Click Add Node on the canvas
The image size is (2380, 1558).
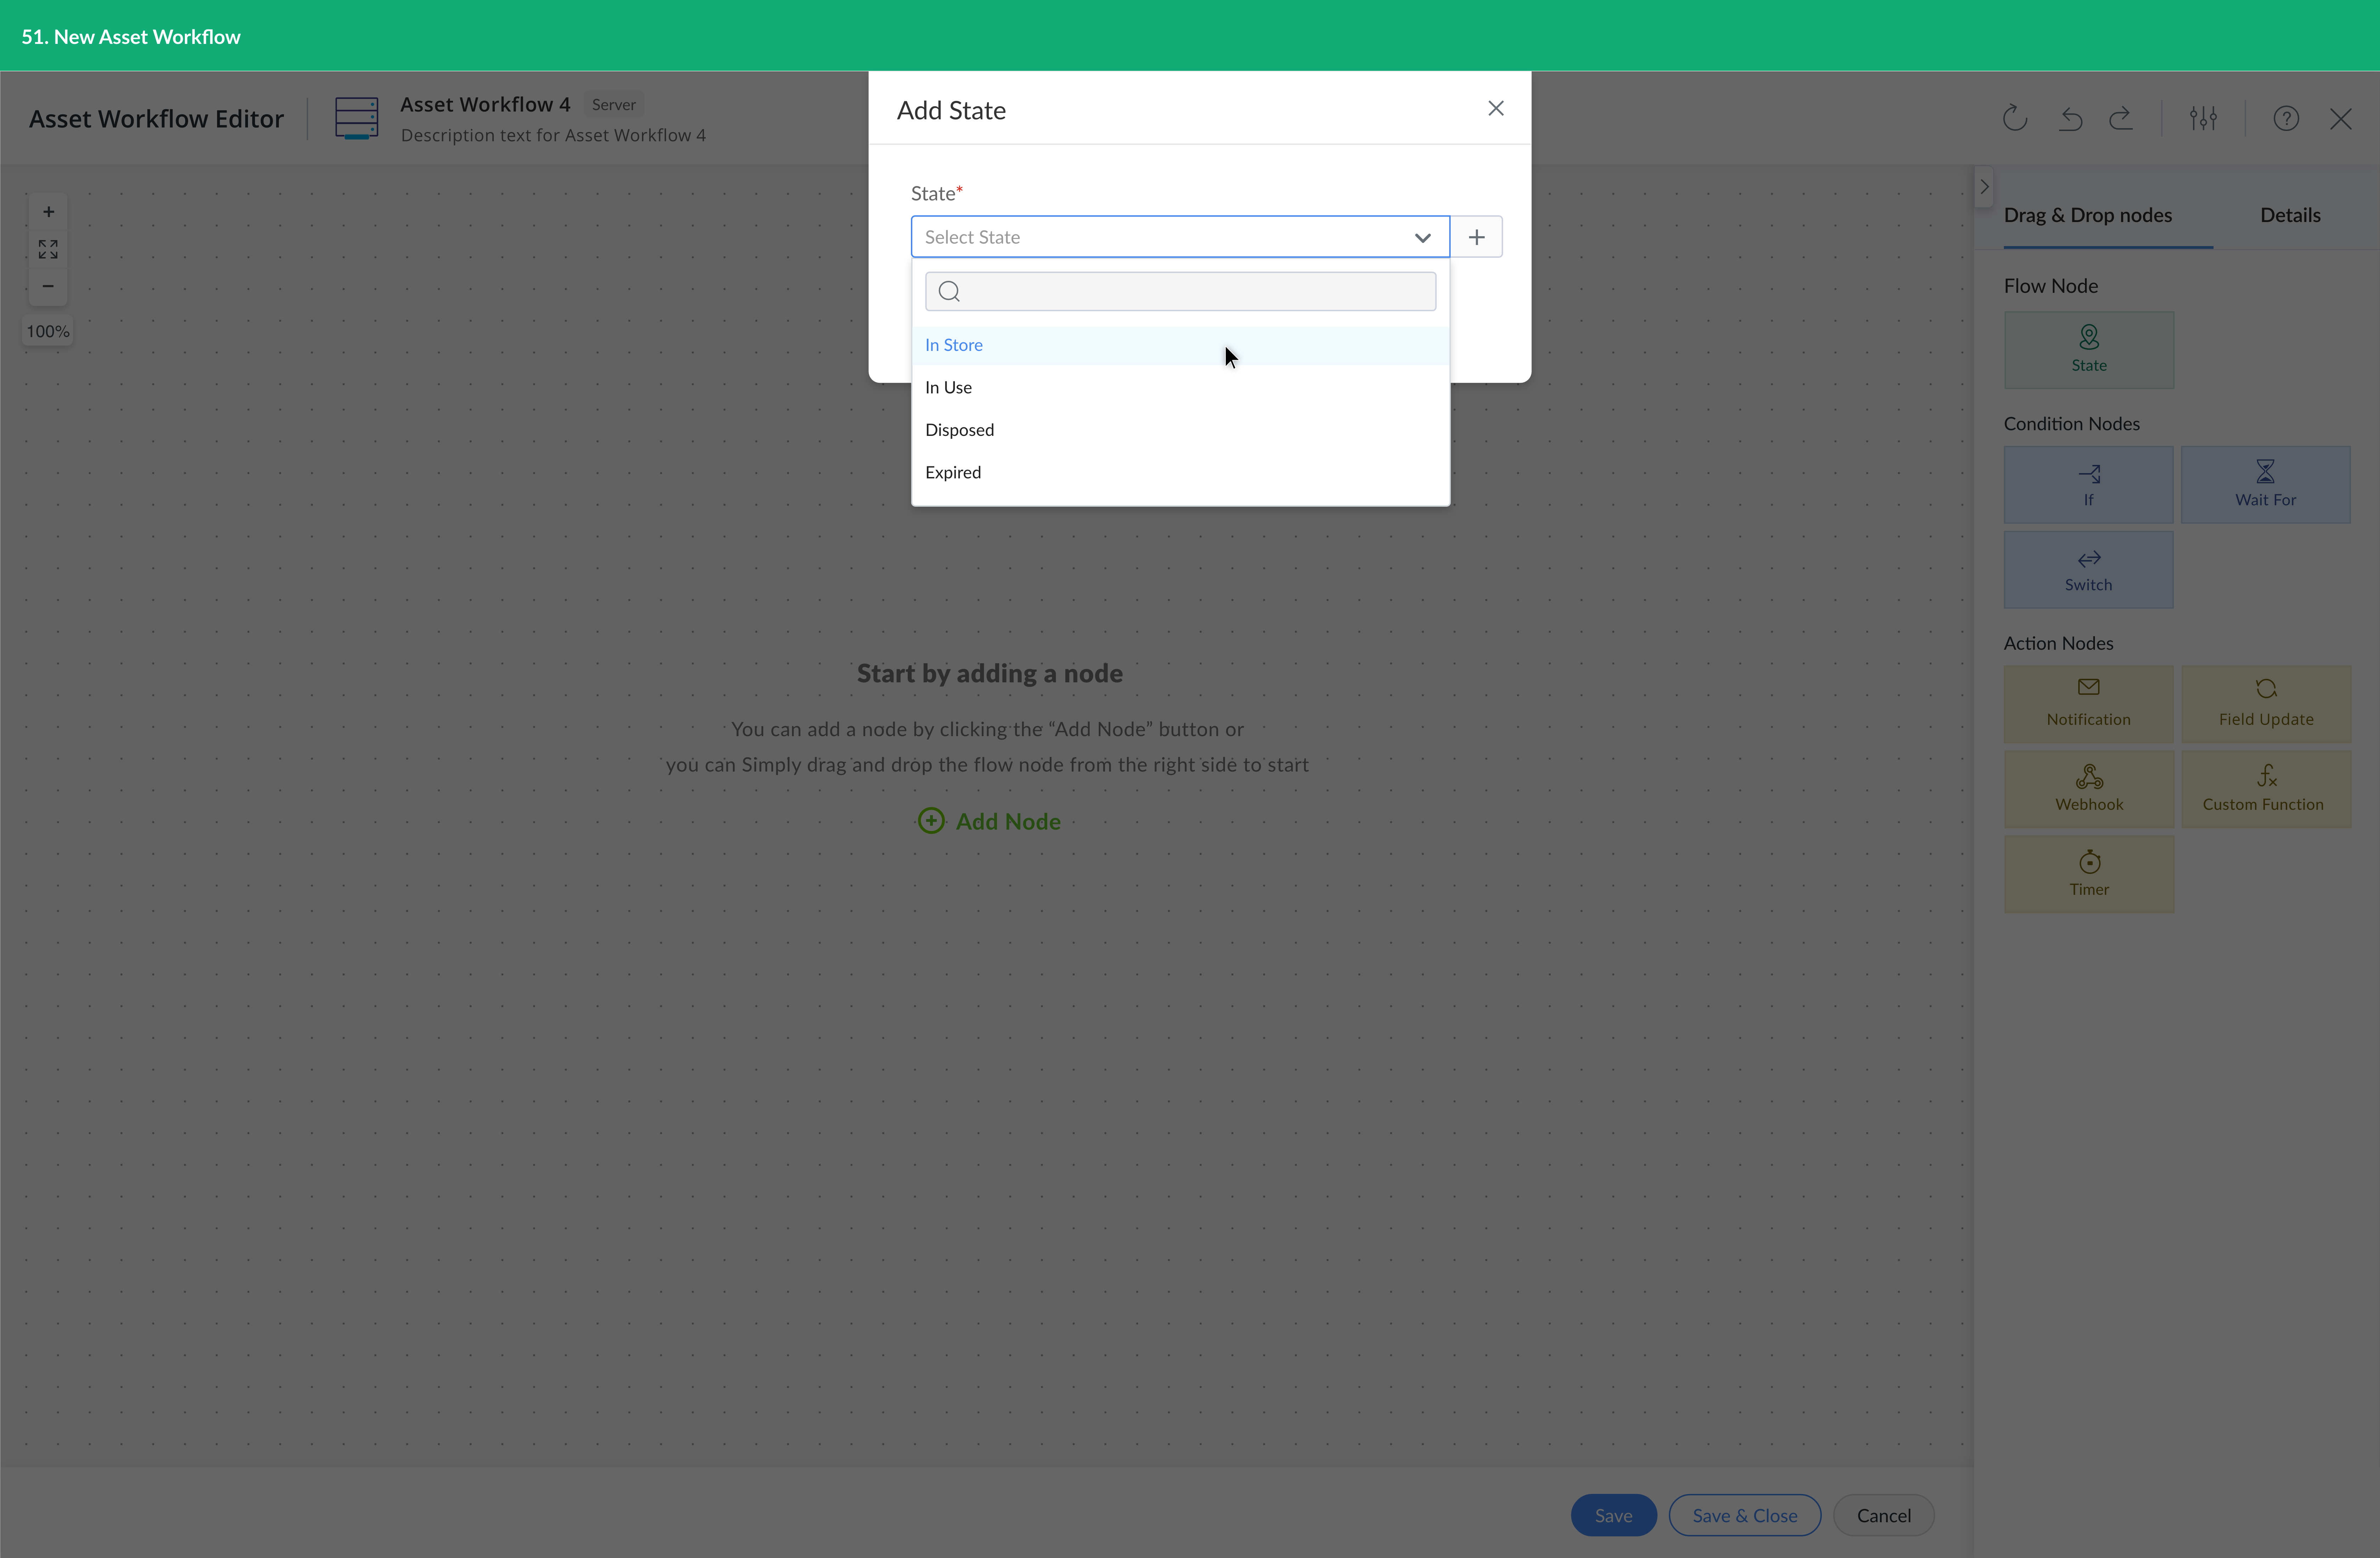[x=989, y=821]
